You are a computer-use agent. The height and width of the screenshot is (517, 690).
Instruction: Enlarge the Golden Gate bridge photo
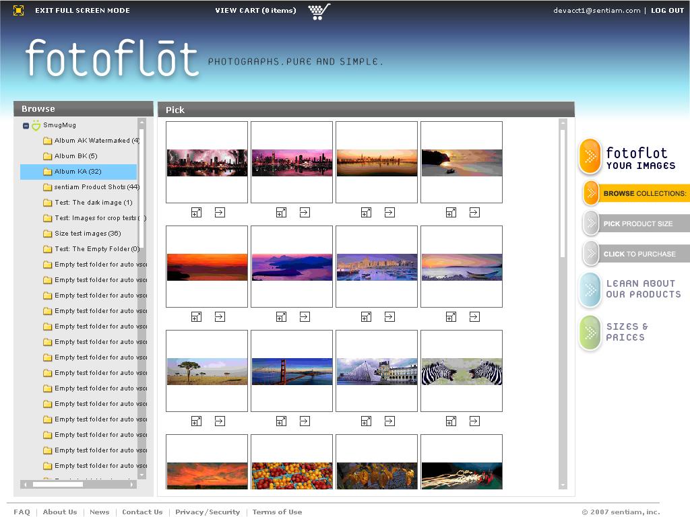[x=281, y=421]
